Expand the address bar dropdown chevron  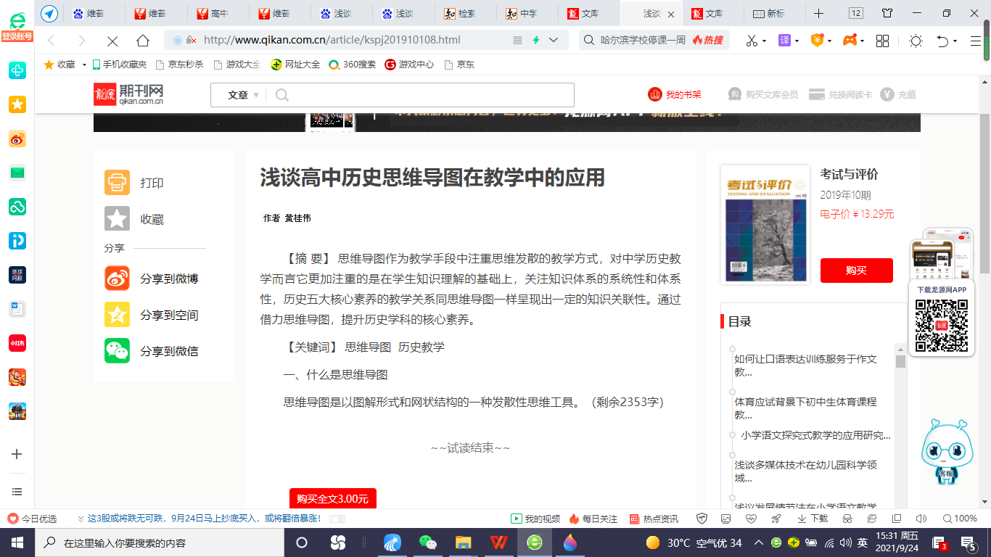pos(554,40)
